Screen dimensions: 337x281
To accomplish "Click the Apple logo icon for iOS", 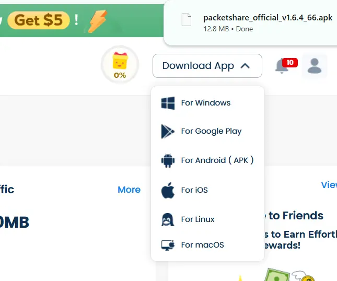I will (168, 190).
